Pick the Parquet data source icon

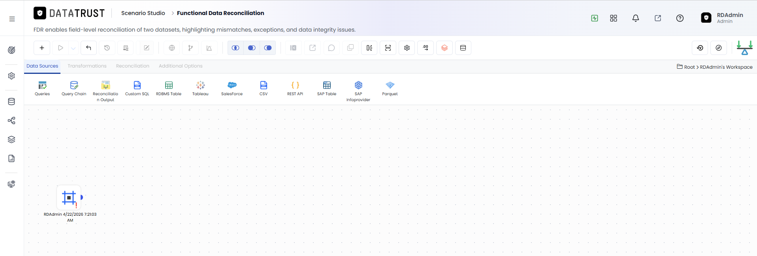pyautogui.click(x=390, y=85)
